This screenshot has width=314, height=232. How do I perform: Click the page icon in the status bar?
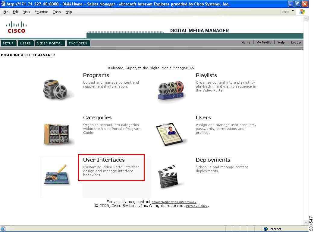(x=3, y=229)
